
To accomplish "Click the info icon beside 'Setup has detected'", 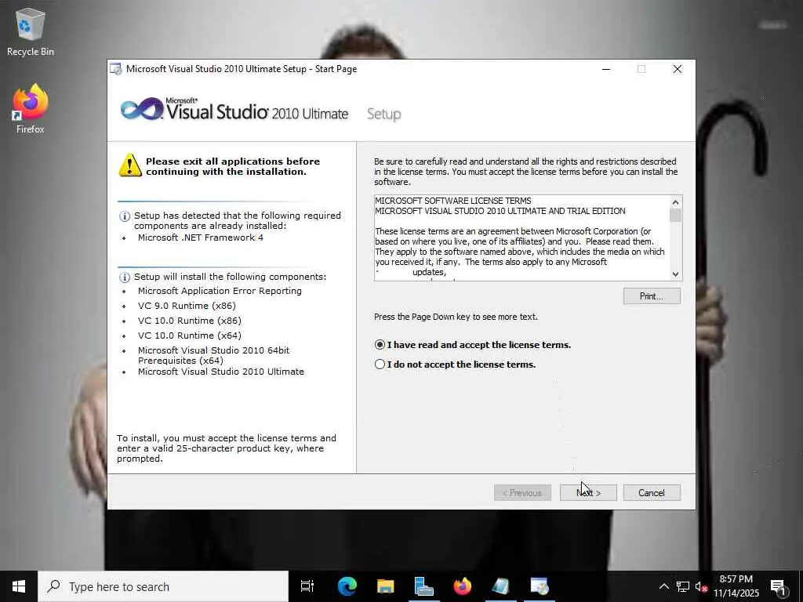I will coord(125,216).
